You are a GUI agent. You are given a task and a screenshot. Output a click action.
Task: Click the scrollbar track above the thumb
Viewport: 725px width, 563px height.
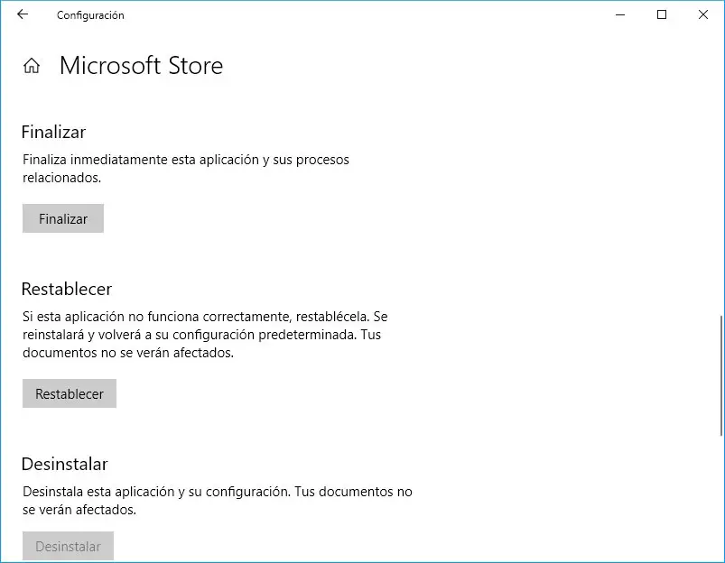point(720,180)
